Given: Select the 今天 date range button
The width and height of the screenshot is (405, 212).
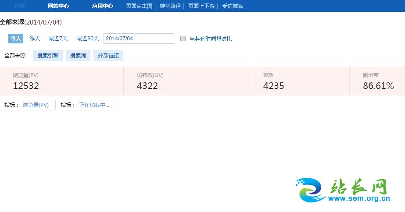Looking at the screenshot, I should point(16,39).
